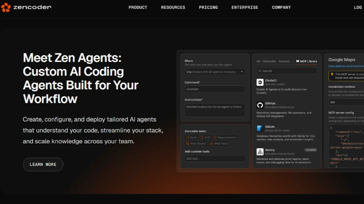This screenshot has height=204, width=364.
Task: Click the Google Maps github link
Action: (x=346, y=66)
